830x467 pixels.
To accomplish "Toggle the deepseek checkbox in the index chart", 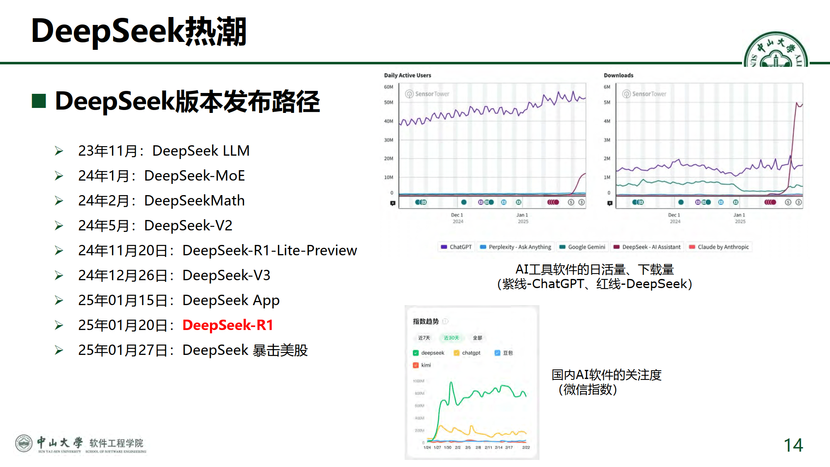I will pos(416,353).
